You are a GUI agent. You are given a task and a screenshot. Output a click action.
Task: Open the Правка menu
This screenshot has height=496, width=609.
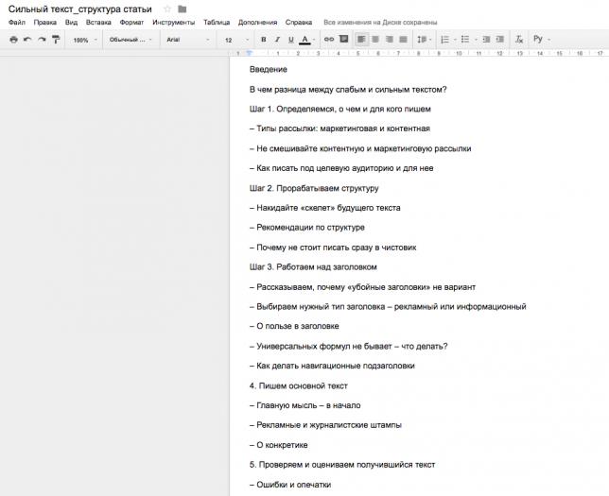click(45, 23)
